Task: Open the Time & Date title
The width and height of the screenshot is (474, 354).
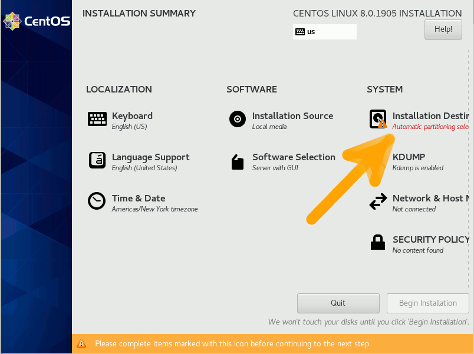Action: 139,198
